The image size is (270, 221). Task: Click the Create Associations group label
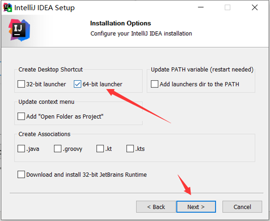(44, 134)
